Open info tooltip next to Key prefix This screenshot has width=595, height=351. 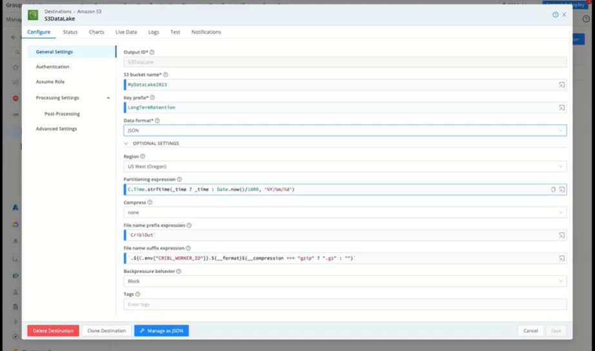click(152, 97)
